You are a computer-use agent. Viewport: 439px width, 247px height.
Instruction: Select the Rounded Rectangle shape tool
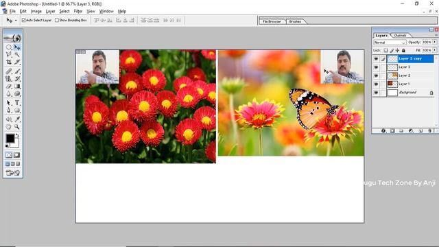coord(17,110)
